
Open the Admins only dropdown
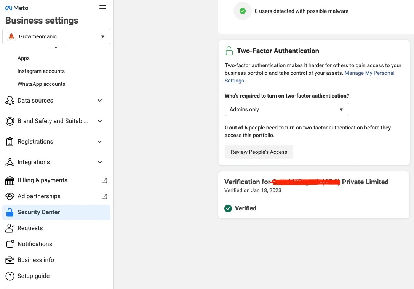click(x=287, y=109)
